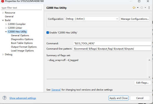Click the yellow back navigation arrow
Viewport: 153px width, 104px height.
[134, 8]
